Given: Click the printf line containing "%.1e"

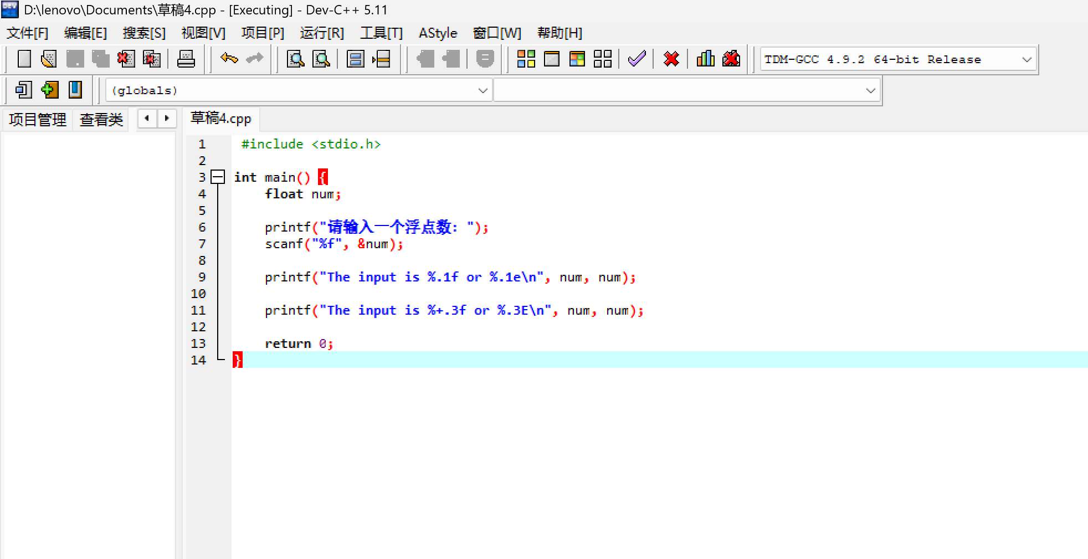Looking at the screenshot, I should tap(450, 277).
